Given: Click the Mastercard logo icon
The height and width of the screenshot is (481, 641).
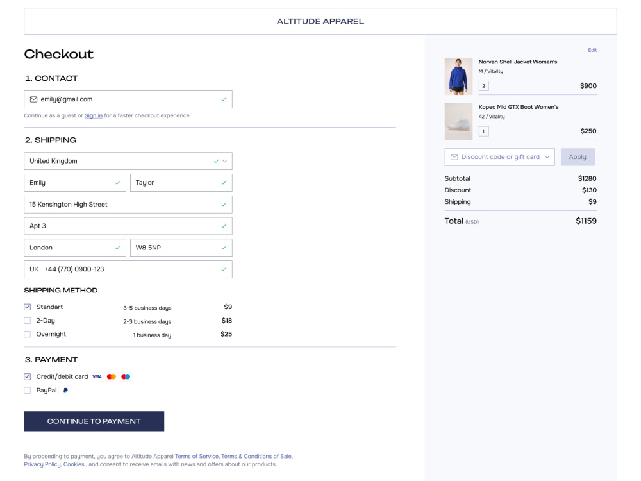Looking at the screenshot, I should point(111,376).
